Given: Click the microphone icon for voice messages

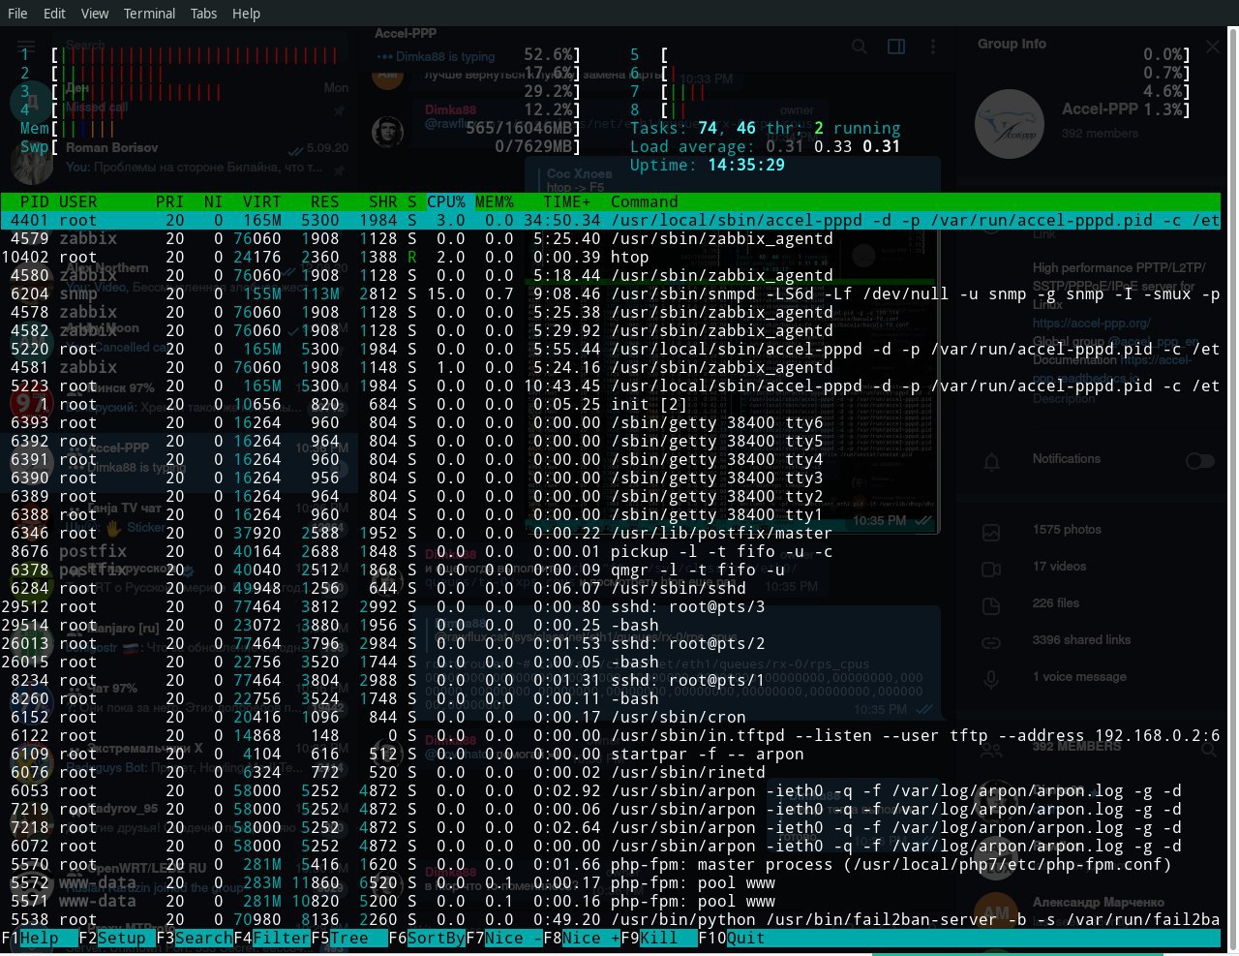Looking at the screenshot, I should click(991, 679).
